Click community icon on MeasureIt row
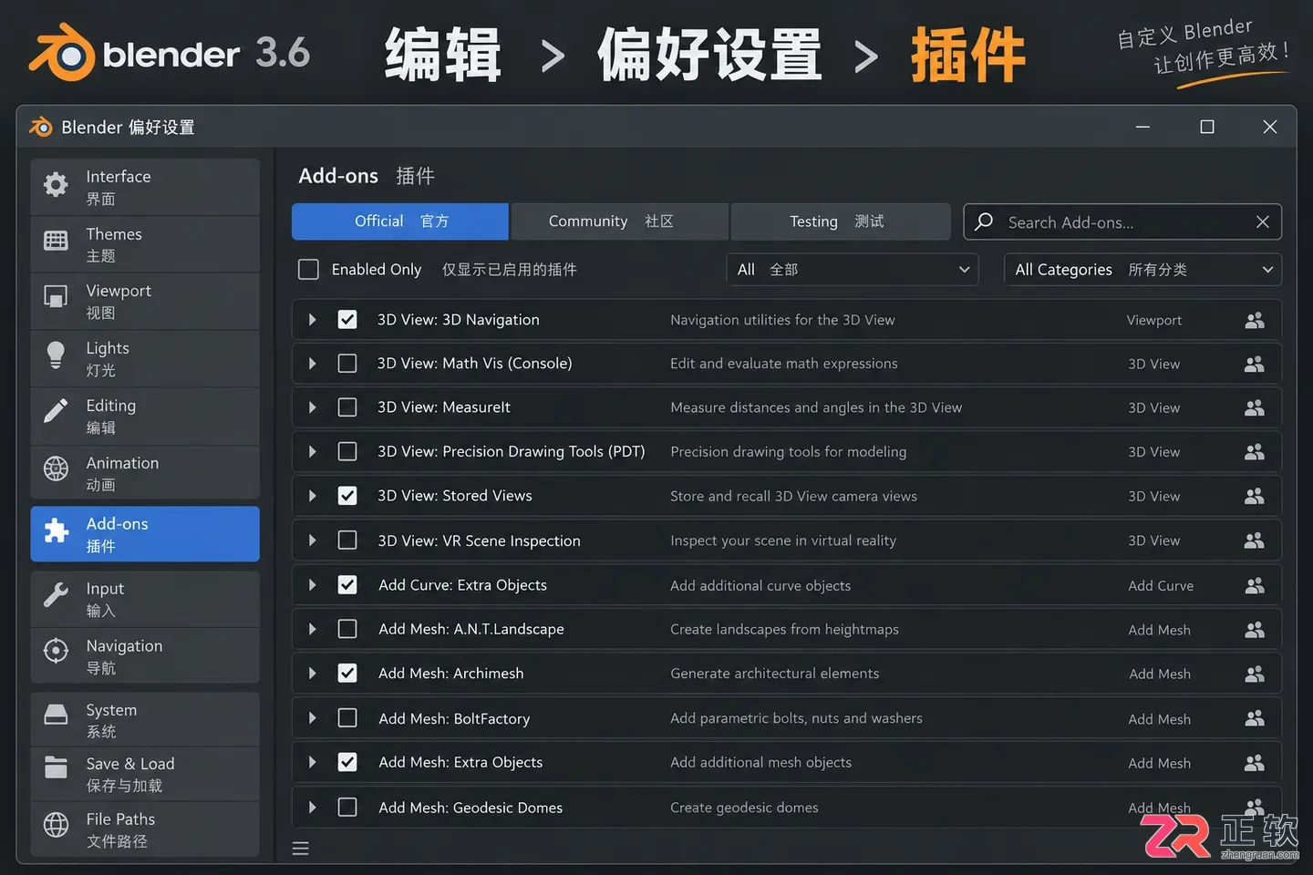The height and width of the screenshot is (875, 1313). coord(1255,407)
